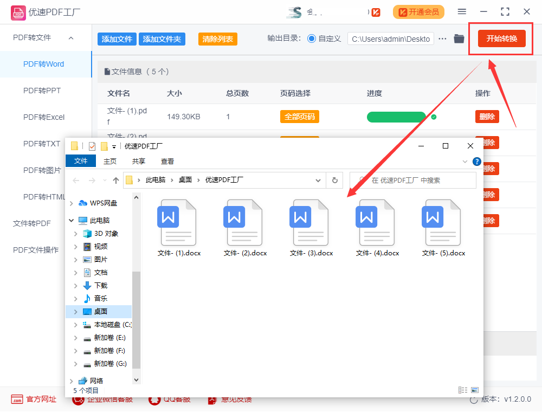The width and height of the screenshot is (542, 412).
Task: Switch to the 共享 ribbon tab
Action: (139, 161)
